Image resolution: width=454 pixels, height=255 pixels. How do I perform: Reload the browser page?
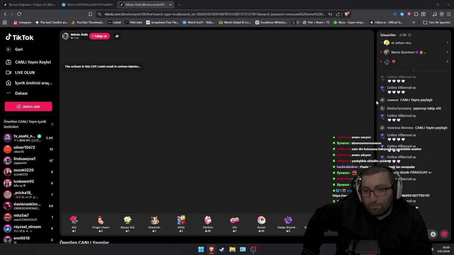(x=19, y=14)
